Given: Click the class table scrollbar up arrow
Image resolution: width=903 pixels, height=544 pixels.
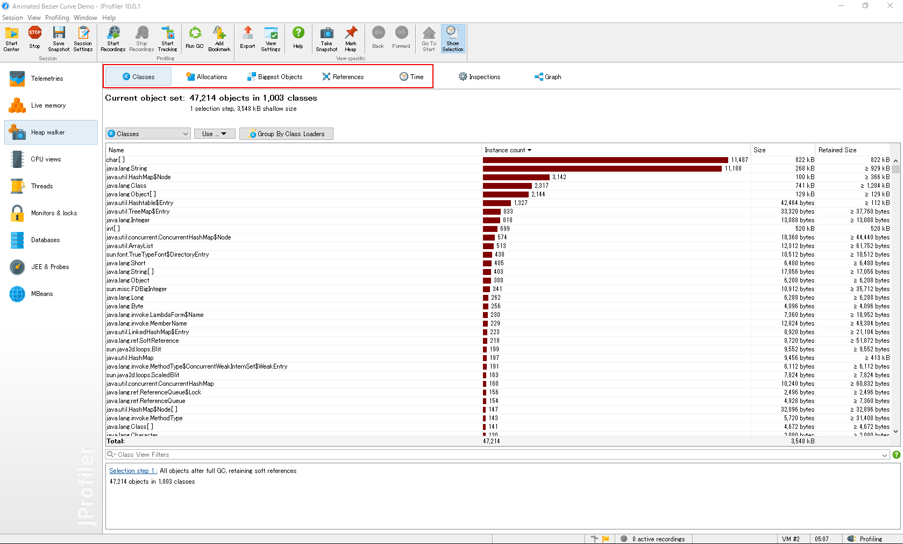Looking at the screenshot, I should 895,161.
